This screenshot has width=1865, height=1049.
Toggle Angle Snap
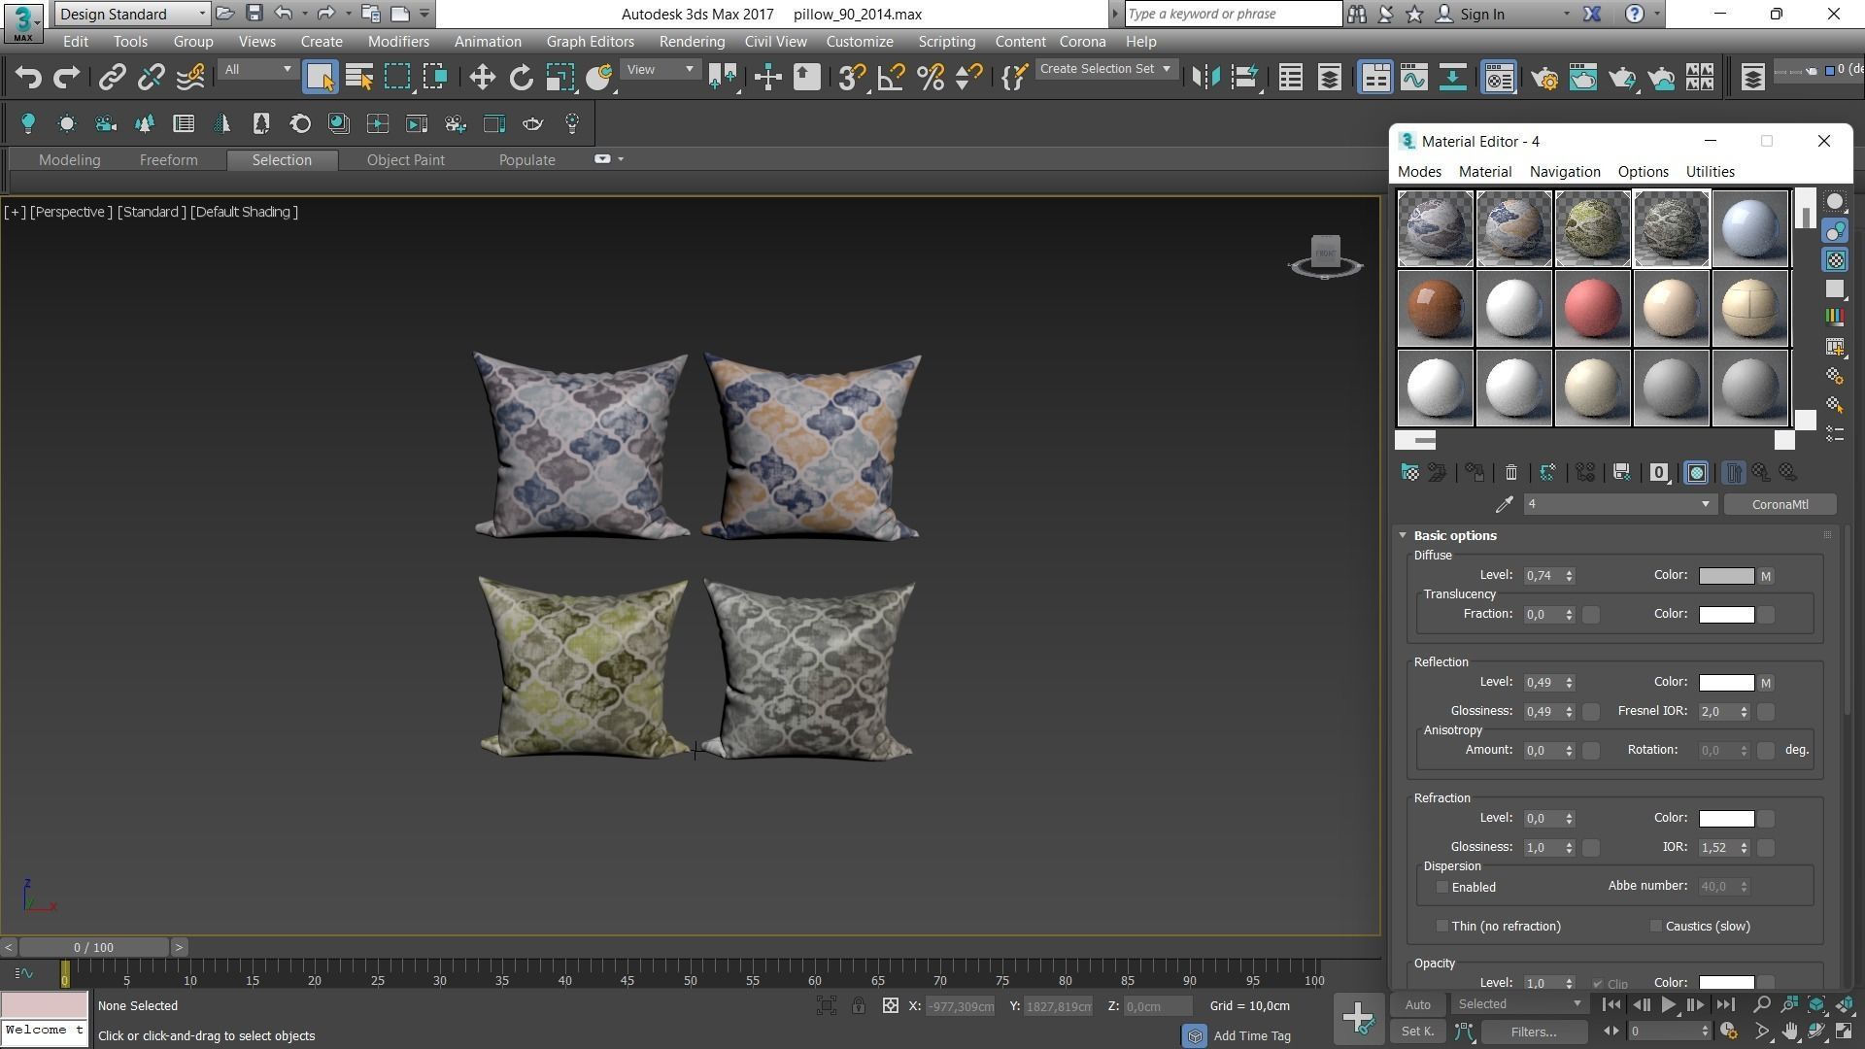coord(891,78)
